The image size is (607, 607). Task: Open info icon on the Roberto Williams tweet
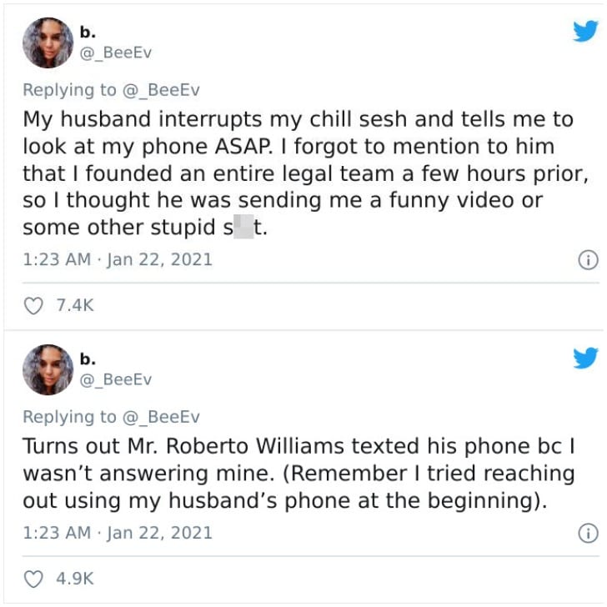pyautogui.click(x=588, y=533)
